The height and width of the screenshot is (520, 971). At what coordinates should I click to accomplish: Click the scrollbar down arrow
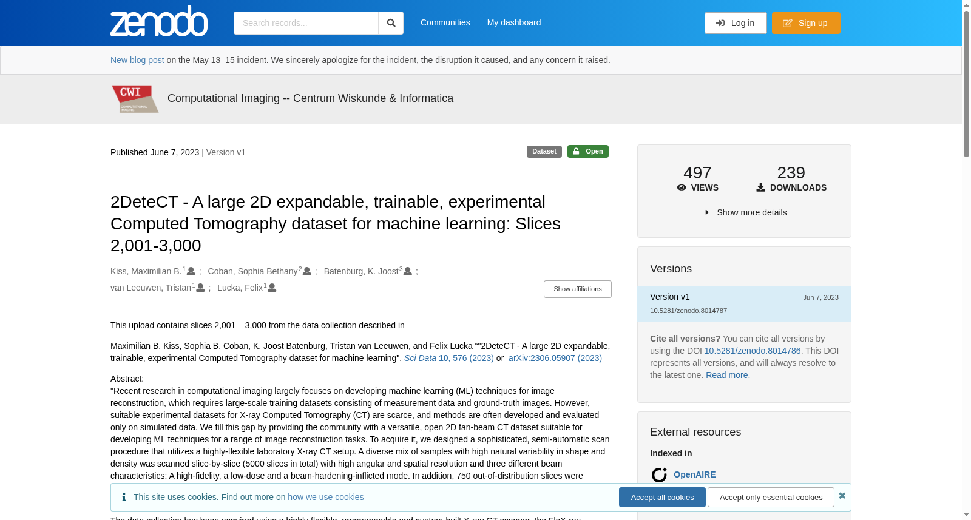[966, 515]
